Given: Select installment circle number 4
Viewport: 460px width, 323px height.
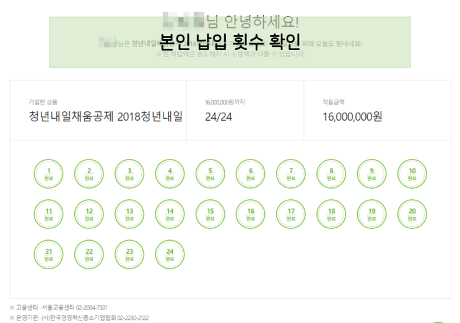Looking at the screenshot, I should (170, 174).
